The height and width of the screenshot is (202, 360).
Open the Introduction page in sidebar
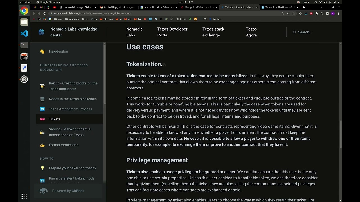[58, 52]
